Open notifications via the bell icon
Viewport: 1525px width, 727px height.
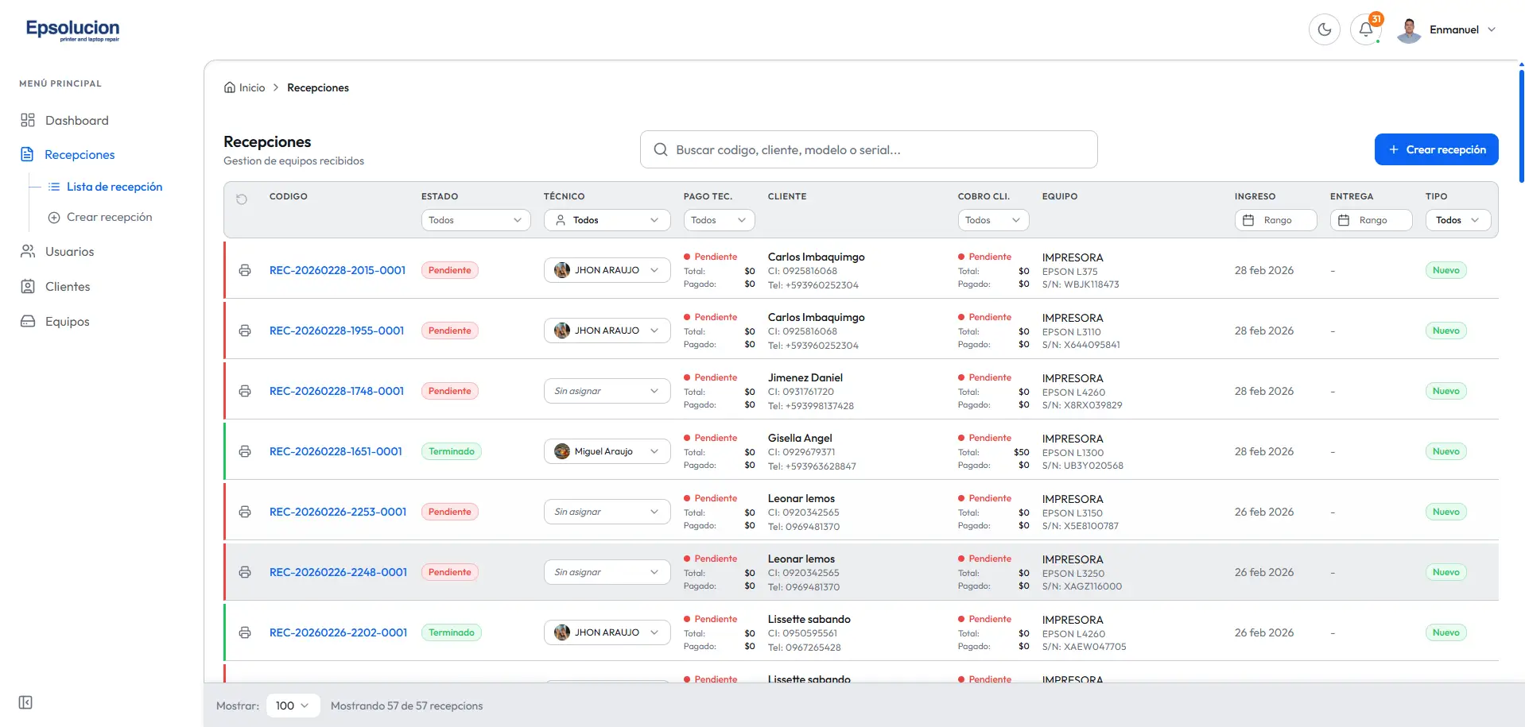tap(1366, 29)
